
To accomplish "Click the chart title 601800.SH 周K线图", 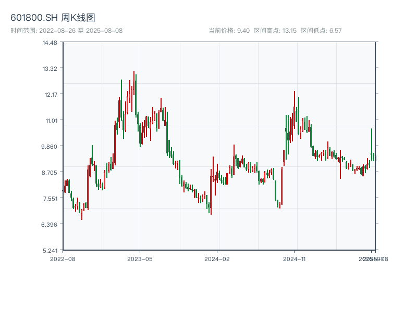I will pos(53,18).
